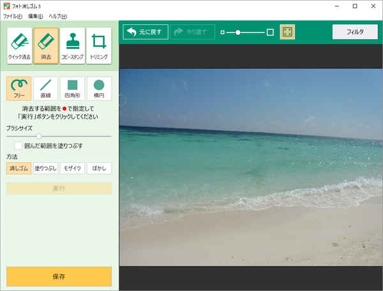The image size is (383, 291).
Task: Choose the 楕円 ellipse shape
Action: [x=99, y=89]
